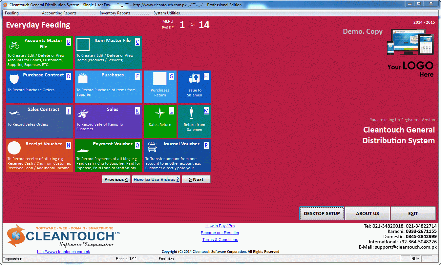This screenshot has height=265, width=441.
Task: Click the Cleantouch app icon in title bar
Action: point(5,5)
